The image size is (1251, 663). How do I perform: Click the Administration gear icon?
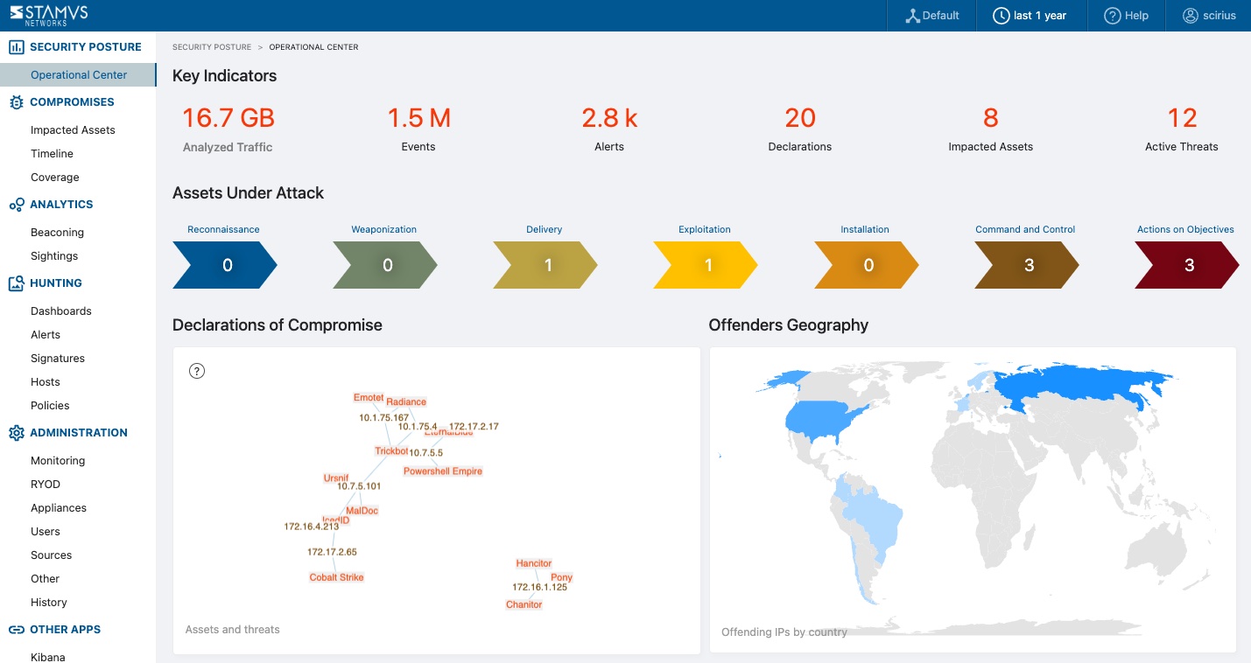tap(15, 432)
